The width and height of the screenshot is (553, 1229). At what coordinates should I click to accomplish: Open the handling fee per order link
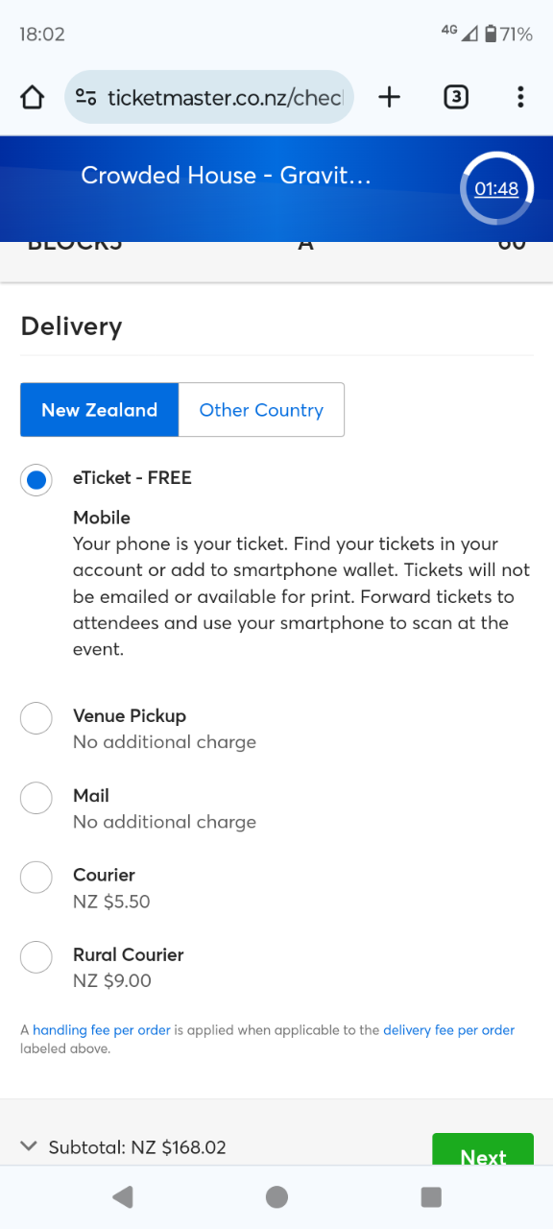pos(102,1030)
